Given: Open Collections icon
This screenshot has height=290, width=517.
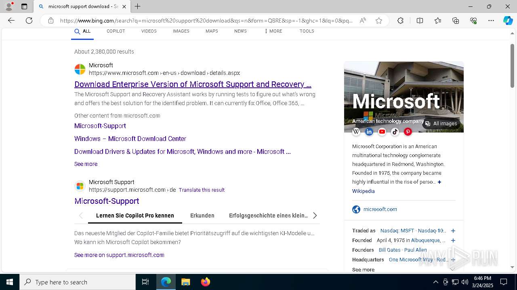Looking at the screenshot, I should pos(456,21).
